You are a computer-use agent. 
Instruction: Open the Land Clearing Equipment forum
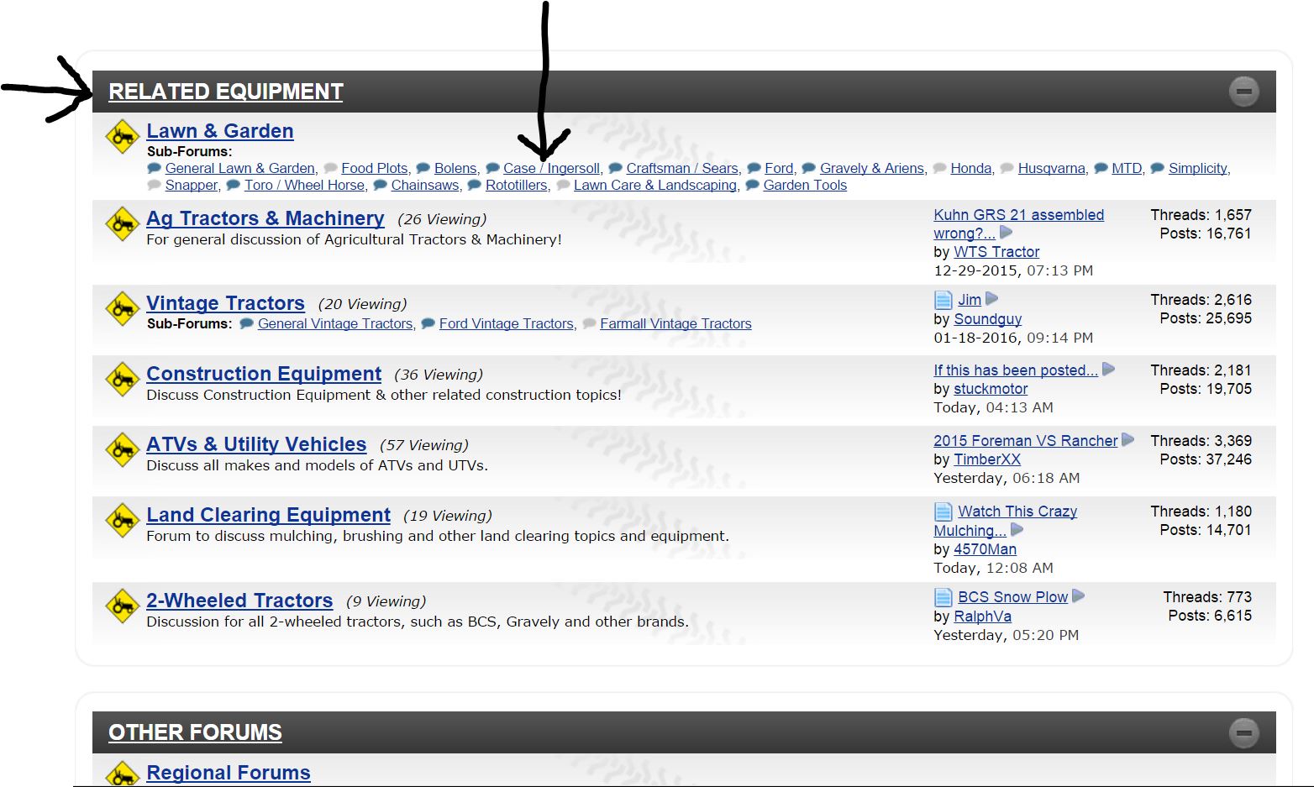(x=268, y=515)
